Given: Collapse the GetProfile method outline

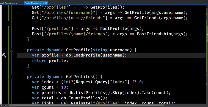Looking at the screenshot, I should tap(12, 50).
